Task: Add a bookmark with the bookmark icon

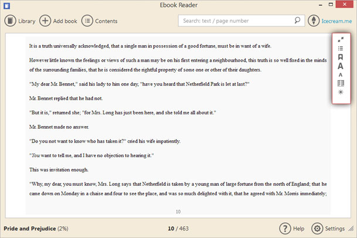Action: click(341, 57)
